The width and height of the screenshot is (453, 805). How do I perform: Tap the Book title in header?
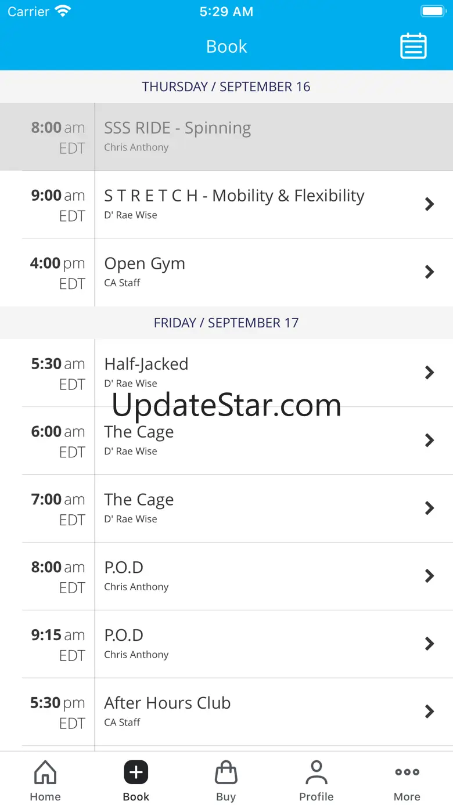227,46
